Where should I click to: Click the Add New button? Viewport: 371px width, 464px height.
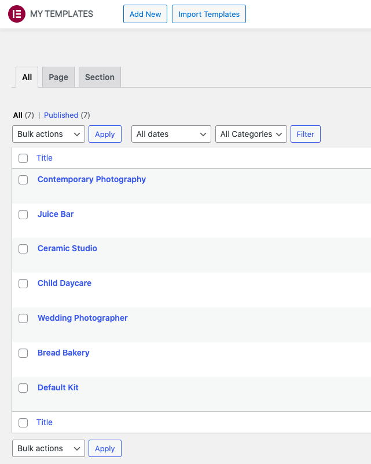[x=145, y=14]
